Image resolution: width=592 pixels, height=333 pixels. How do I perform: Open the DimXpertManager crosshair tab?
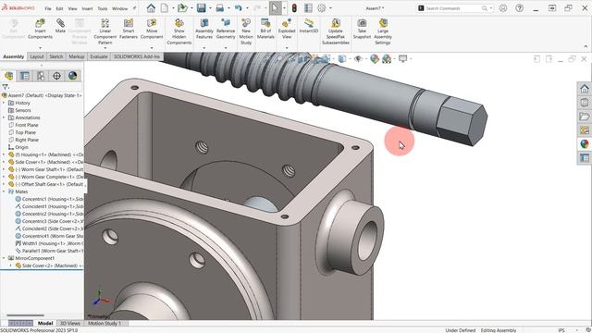(x=56, y=76)
